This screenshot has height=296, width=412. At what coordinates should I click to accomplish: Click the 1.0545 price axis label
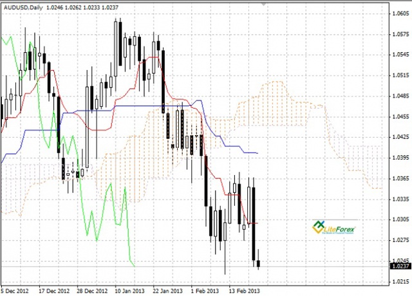pos(400,55)
